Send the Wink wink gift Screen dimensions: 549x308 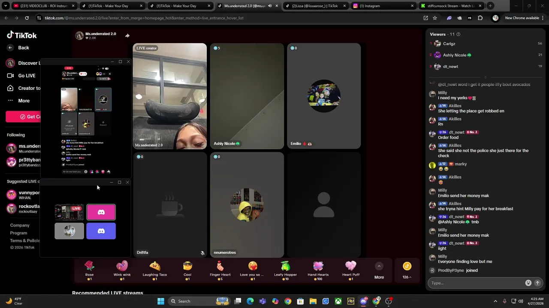(122, 270)
